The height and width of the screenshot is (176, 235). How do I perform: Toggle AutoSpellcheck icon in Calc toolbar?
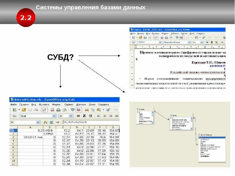coord(79,110)
